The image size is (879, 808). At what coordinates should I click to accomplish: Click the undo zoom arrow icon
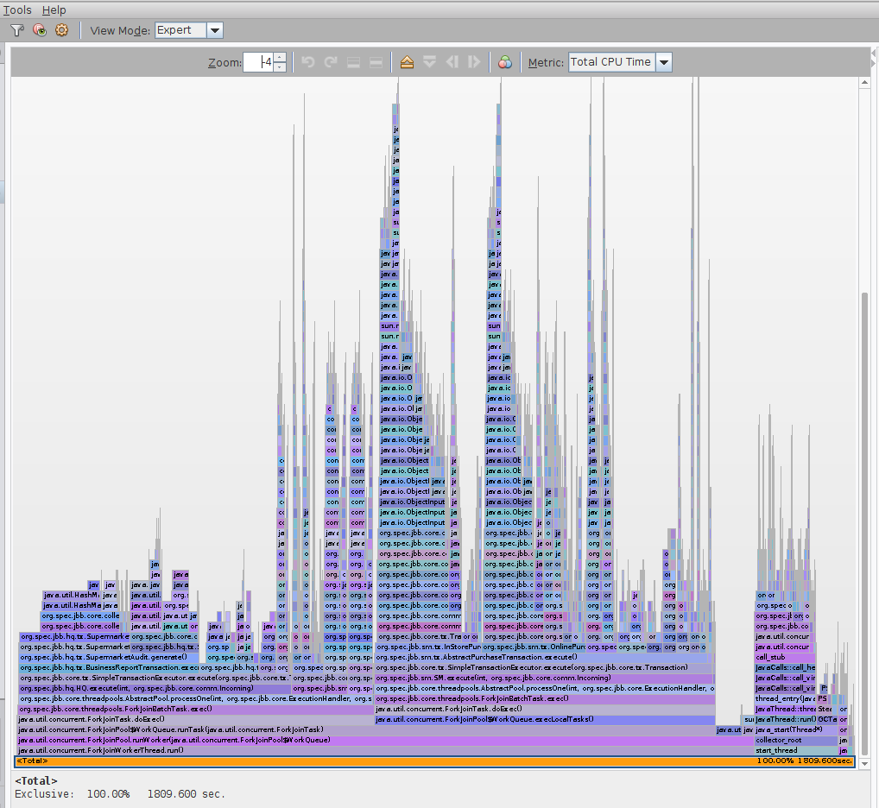coord(309,61)
